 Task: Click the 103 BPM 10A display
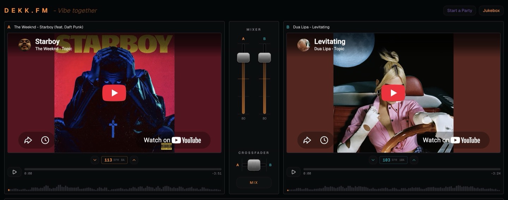(394, 160)
